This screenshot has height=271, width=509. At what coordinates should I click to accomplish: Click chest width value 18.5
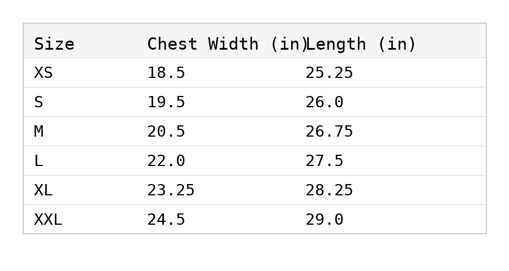[x=166, y=73]
